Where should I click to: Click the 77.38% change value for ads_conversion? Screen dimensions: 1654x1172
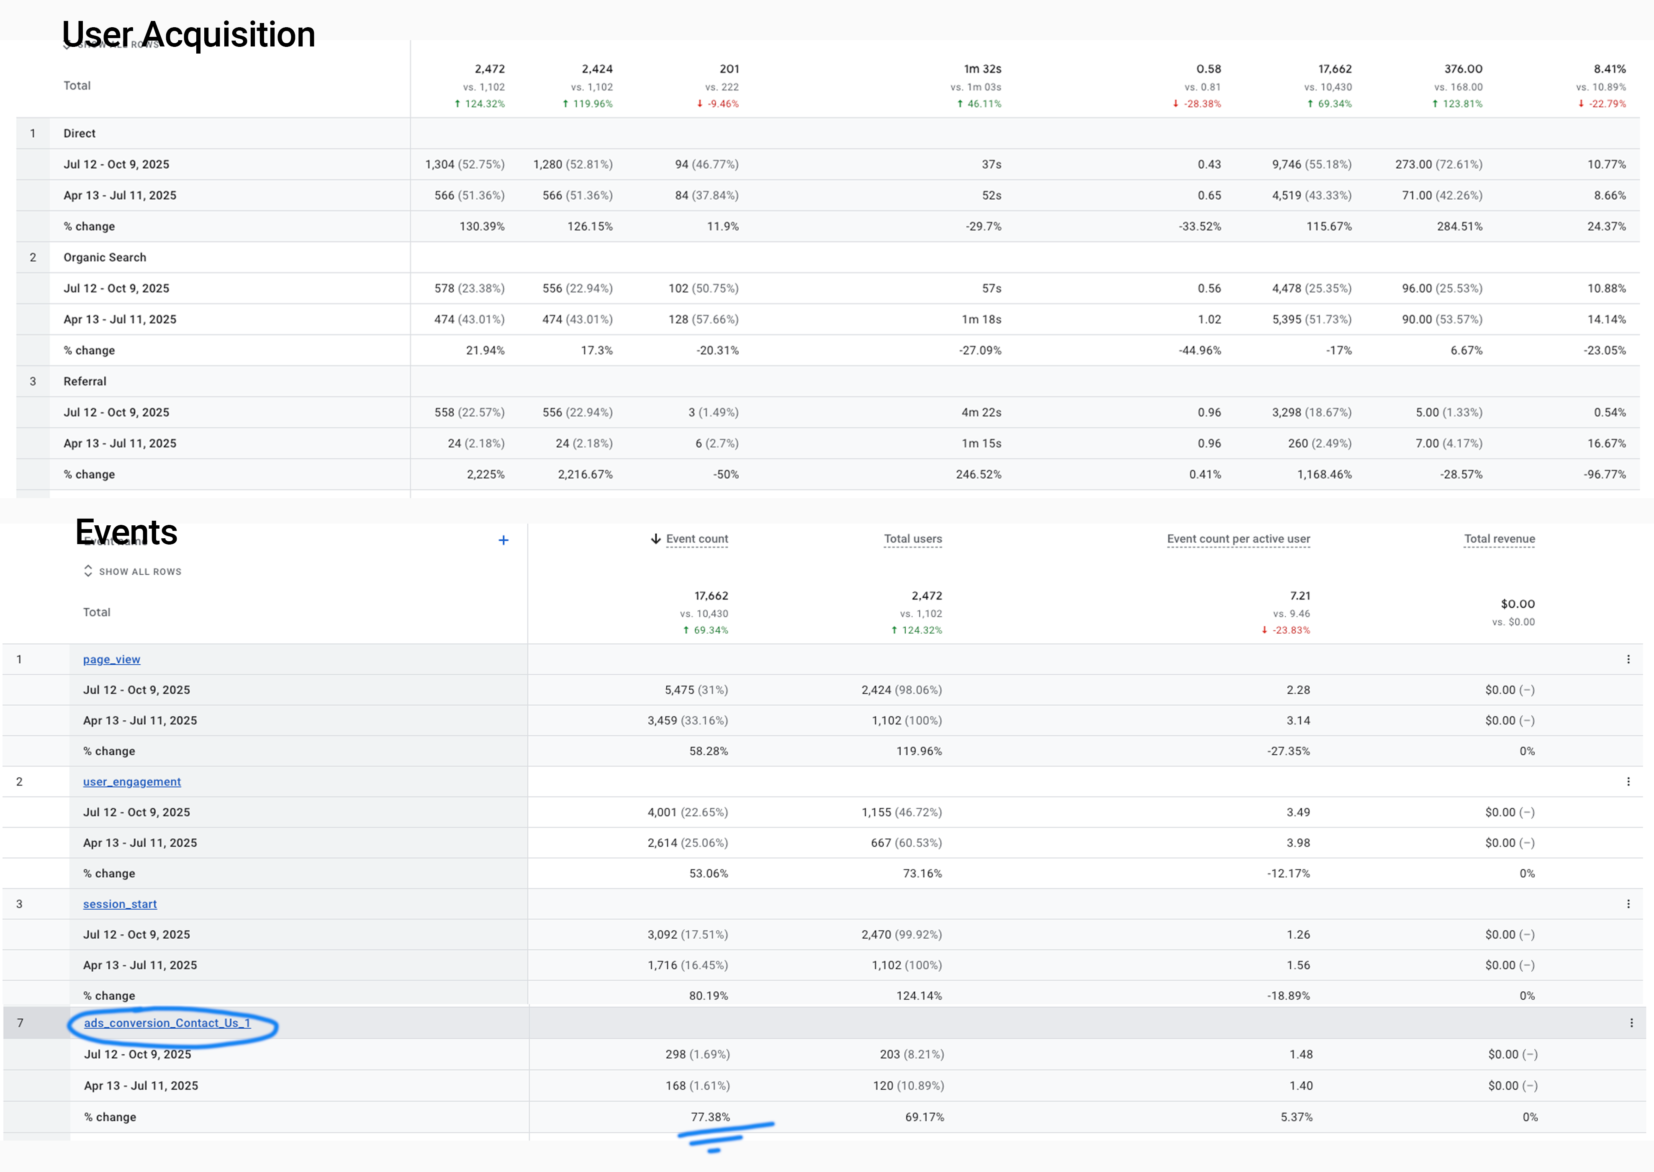click(710, 1116)
